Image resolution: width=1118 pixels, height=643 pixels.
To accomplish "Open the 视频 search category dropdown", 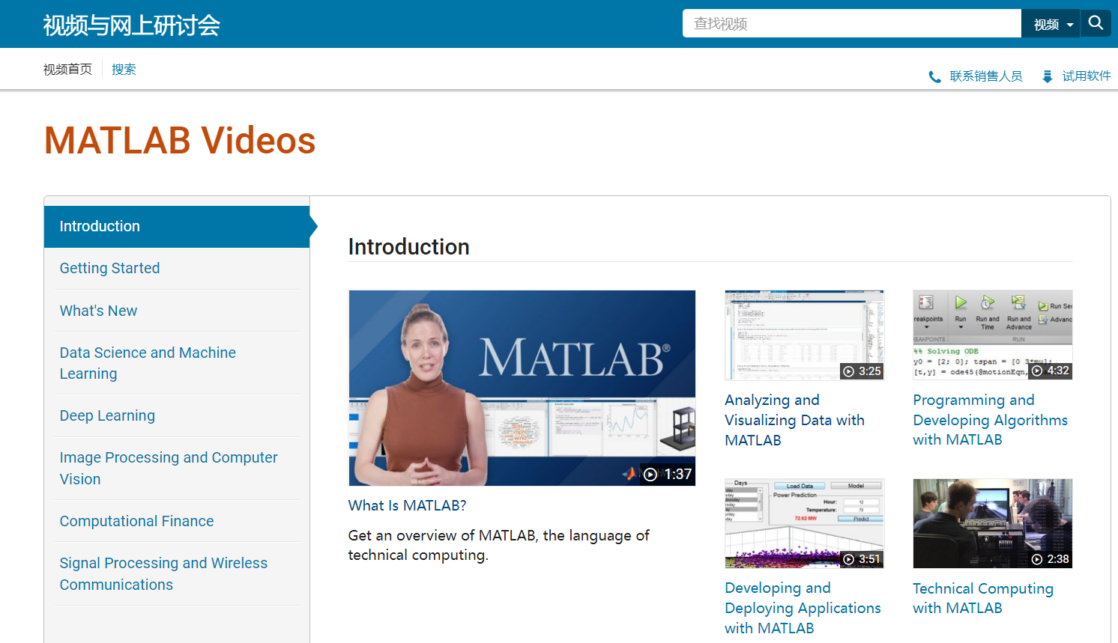I will point(1050,22).
